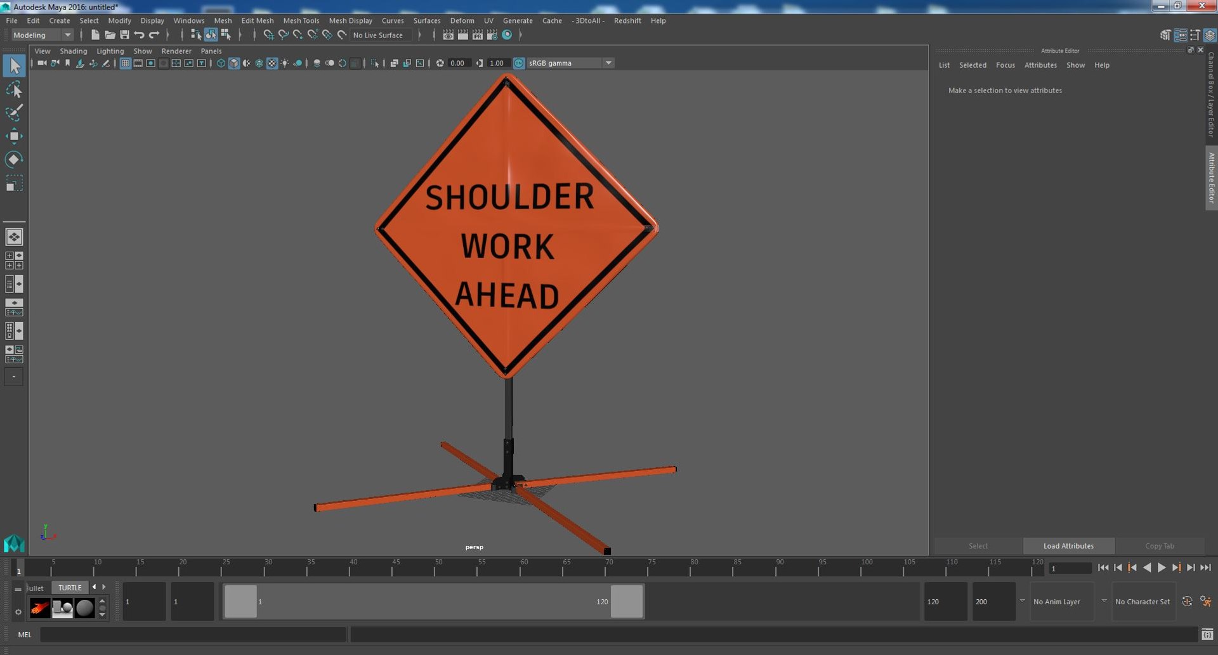Image resolution: width=1218 pixels, height=655 pixels.
Task: Click the MEL command line input field
Action: click(193, 634)
